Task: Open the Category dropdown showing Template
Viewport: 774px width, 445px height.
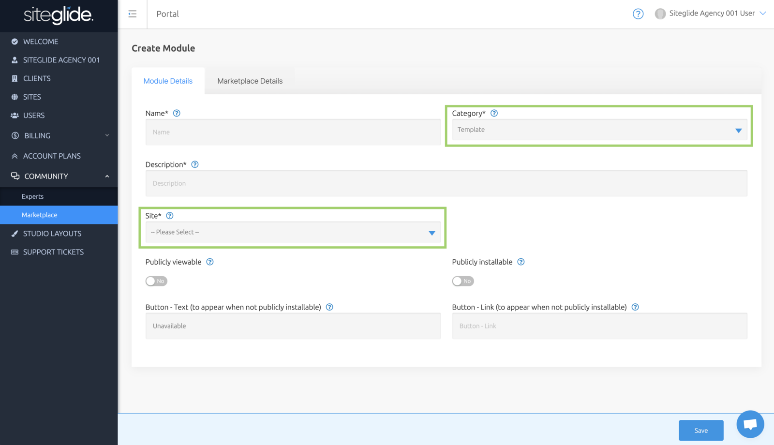Action: click(x=599, y=130)
